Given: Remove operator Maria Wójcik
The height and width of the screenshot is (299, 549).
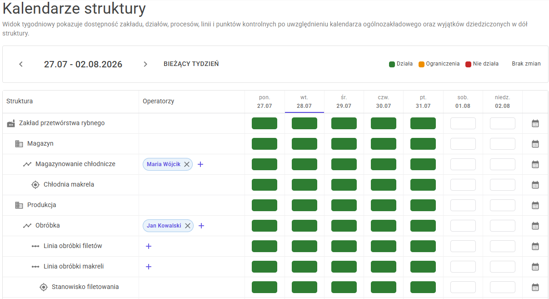Looking at the screenshot, I should tap(187, 164).
